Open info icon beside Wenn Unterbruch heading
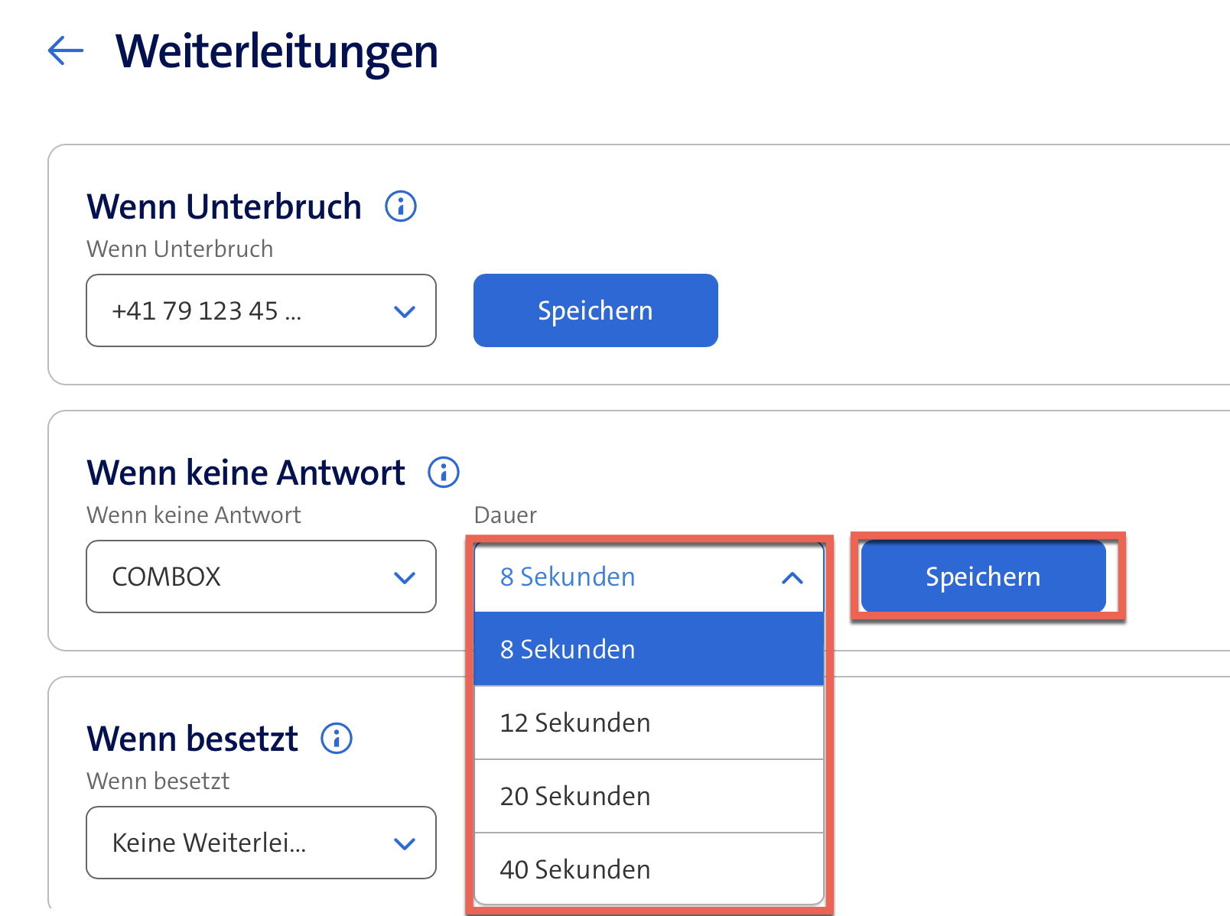Image resolution: width=1230 pixels, height=916 pixels. 400,206
